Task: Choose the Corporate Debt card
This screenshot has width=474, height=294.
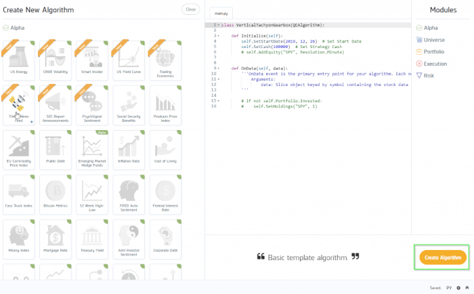Action: [x=165, y=239]
